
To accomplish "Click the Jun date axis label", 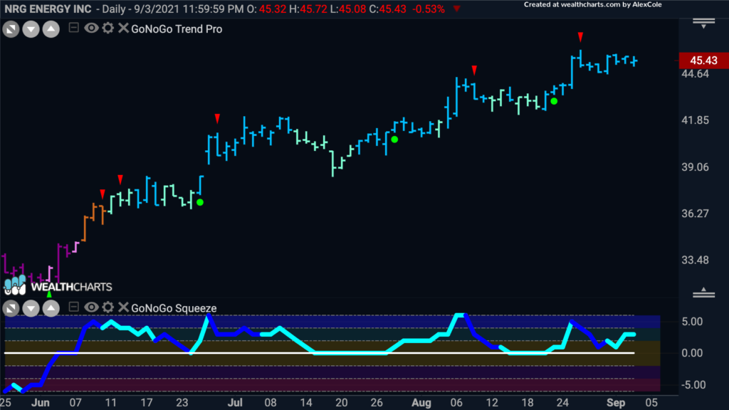I will coord(41,403).
